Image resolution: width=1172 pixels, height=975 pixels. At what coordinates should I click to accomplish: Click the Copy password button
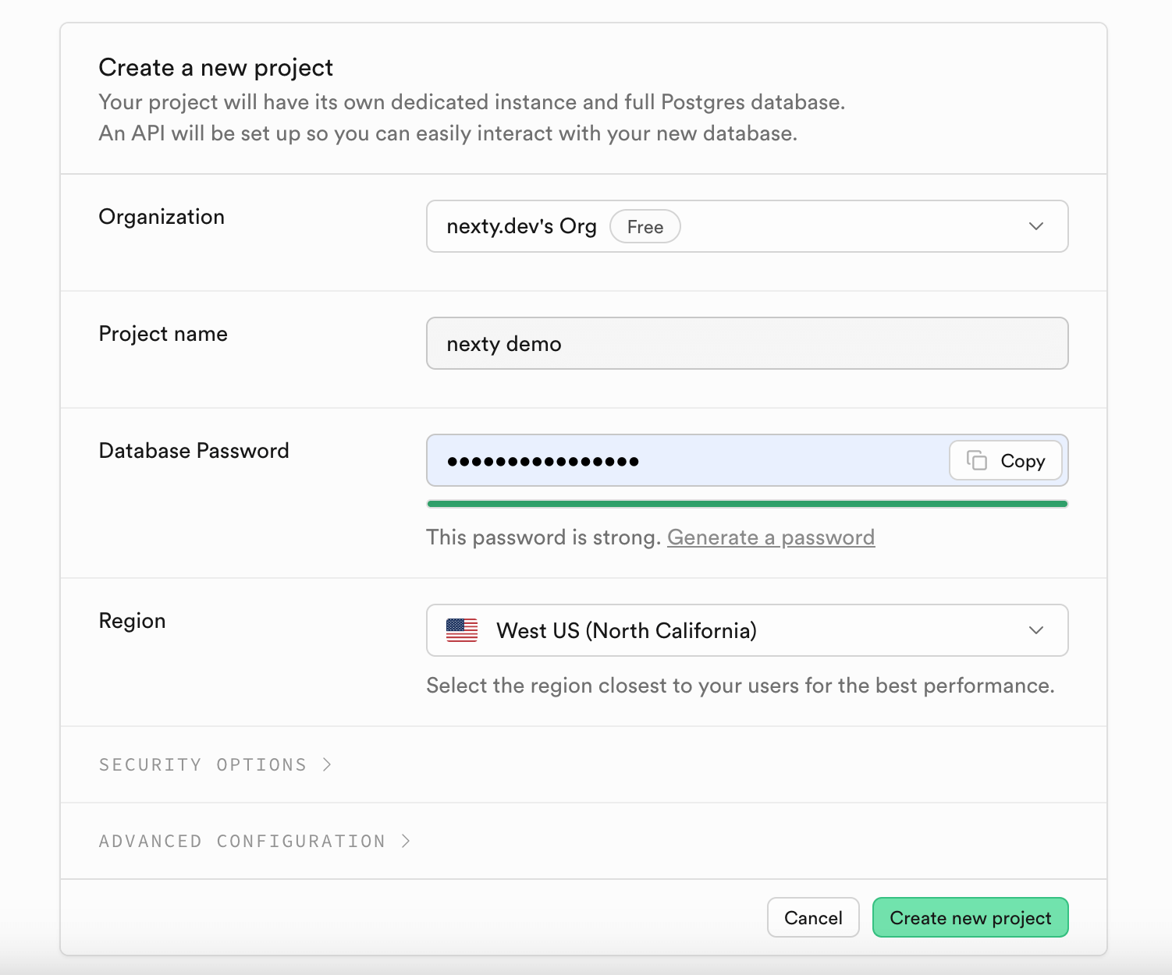pyautogui.click(x=1006, y=460)
